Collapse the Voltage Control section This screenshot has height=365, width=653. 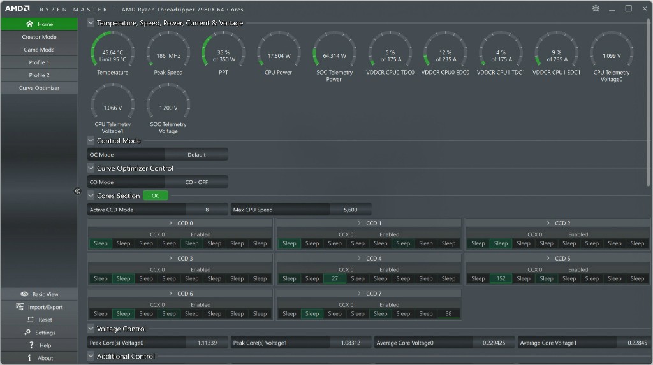pyautogui.click(x=91, y=329)
